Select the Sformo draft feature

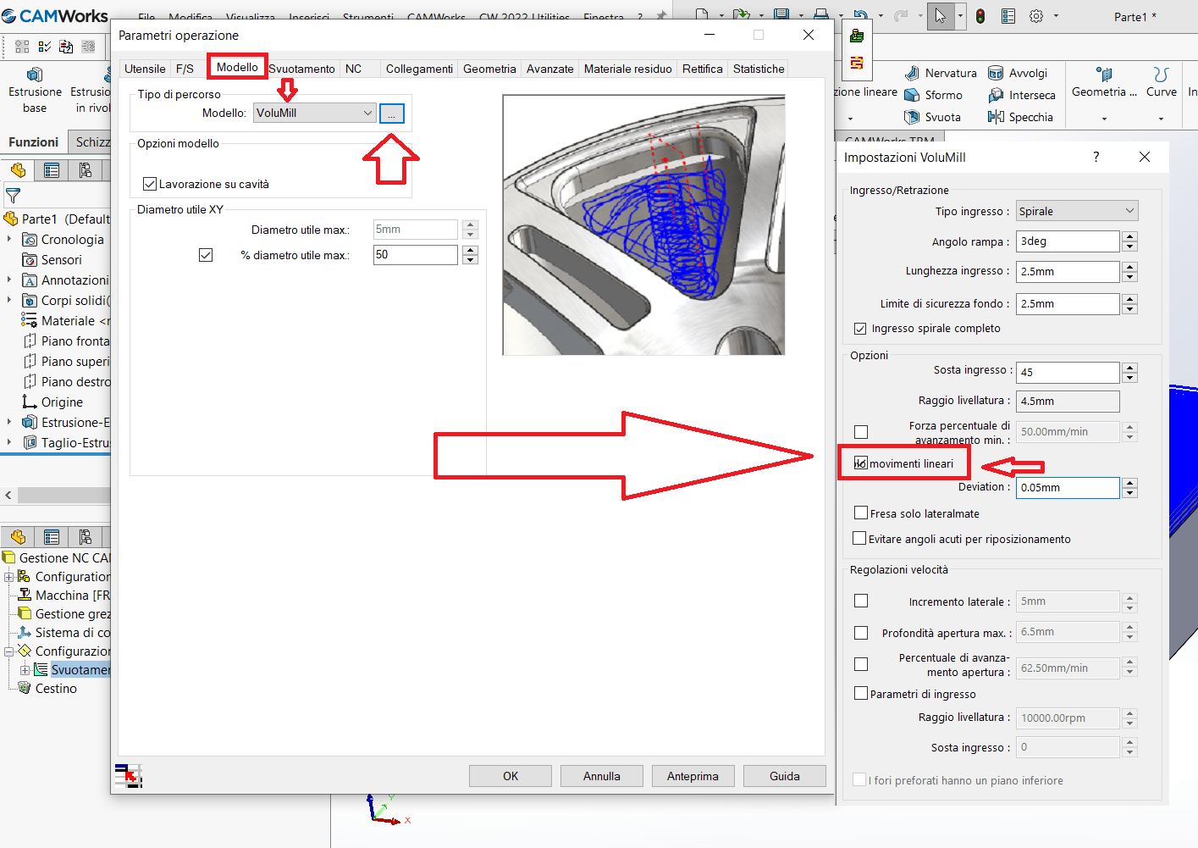coord(934,95)
